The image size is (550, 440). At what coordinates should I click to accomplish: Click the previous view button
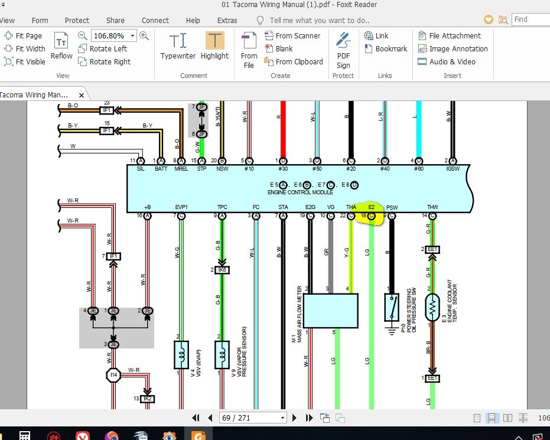[x=325, y=418]
